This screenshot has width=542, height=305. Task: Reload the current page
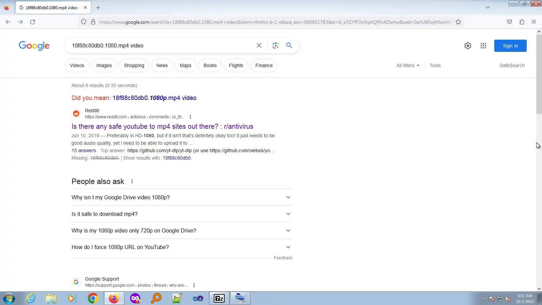click(x=33, y=22)
